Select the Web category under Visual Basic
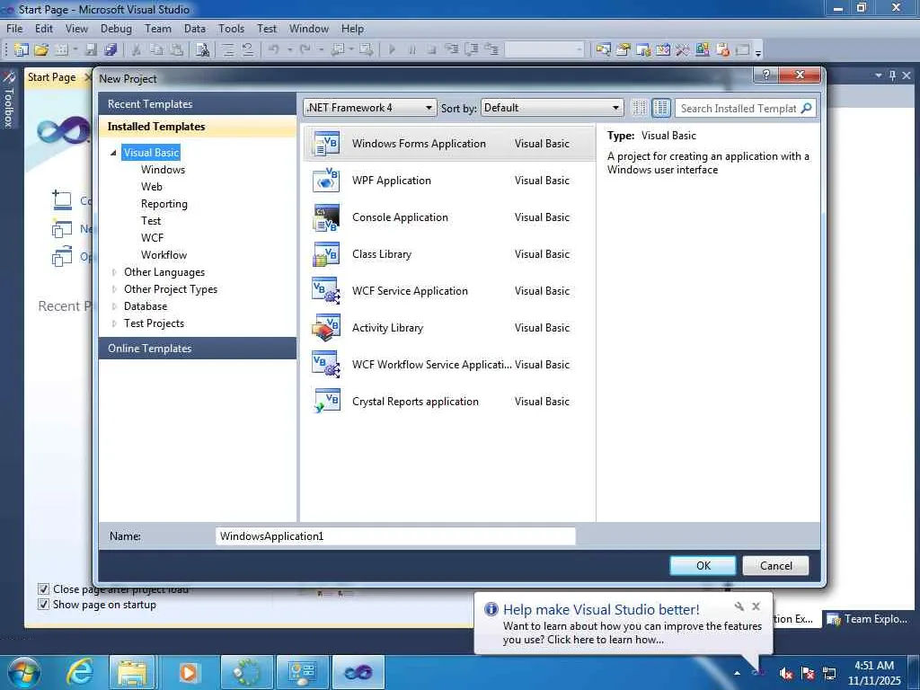This screenshot has height=690, width=920. click(151, 187)
